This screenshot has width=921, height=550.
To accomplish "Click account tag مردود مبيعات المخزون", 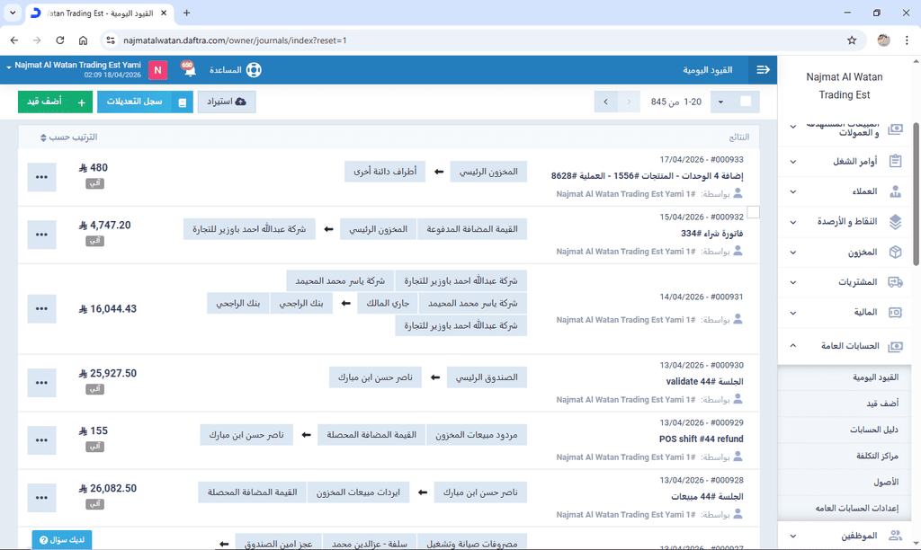I will [477, 435].
